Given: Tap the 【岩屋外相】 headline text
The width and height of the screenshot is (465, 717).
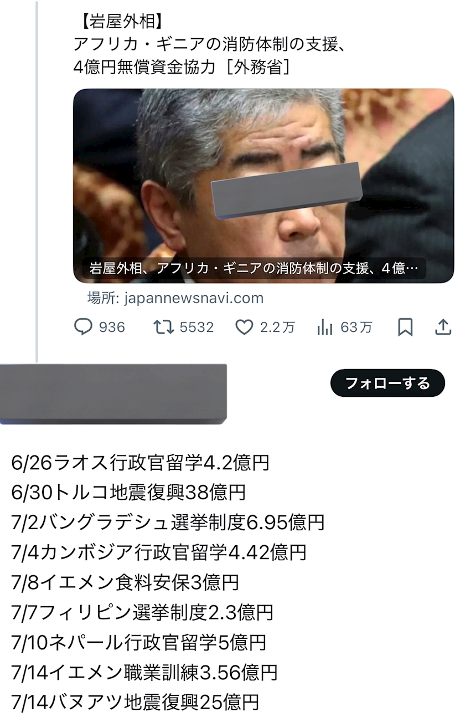Looking at the screenshot, I should (x=119, y=22).
